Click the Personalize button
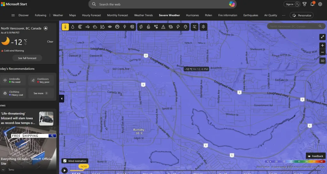 [x=301, y=15]
